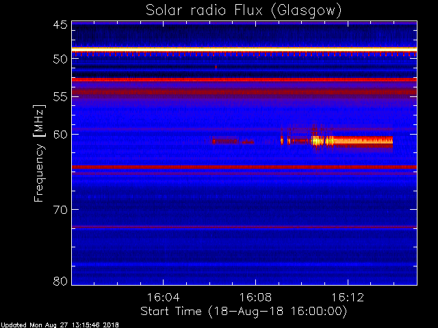The width and height of the screenshot is (438, 328).
Task: Click the '45' frequency tick label
Action: point(60,25)
